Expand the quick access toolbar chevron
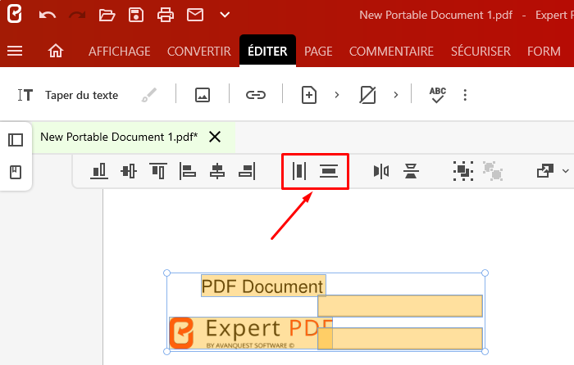 coord(225,15)
